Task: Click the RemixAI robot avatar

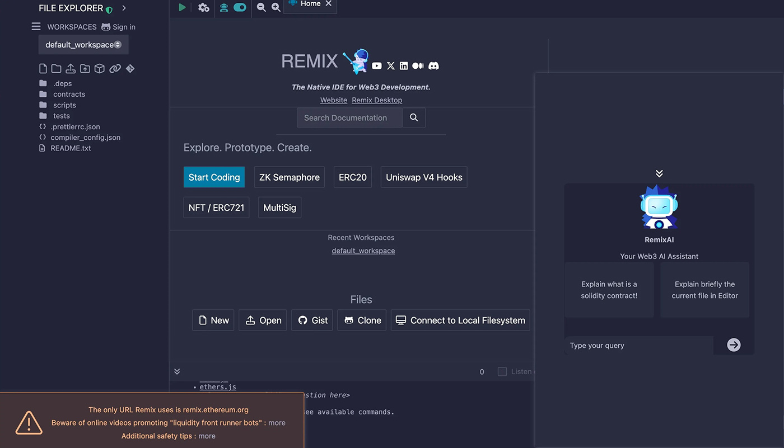Action: point(659,208)
